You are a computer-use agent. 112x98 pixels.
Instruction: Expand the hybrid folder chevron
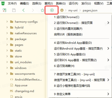pyautogui.click(x=7, y=27)
